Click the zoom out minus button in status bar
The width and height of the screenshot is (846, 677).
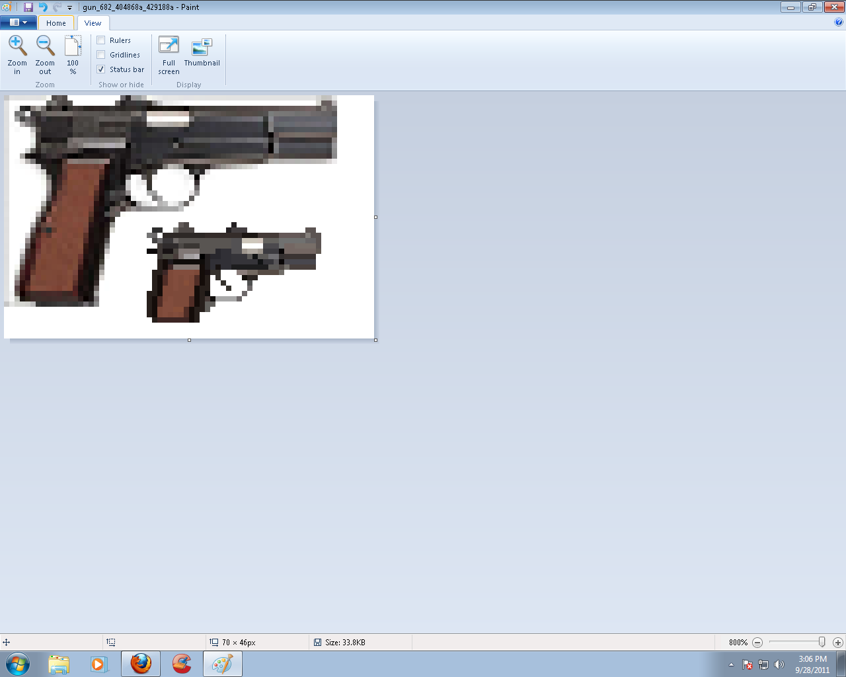[757, 642]
